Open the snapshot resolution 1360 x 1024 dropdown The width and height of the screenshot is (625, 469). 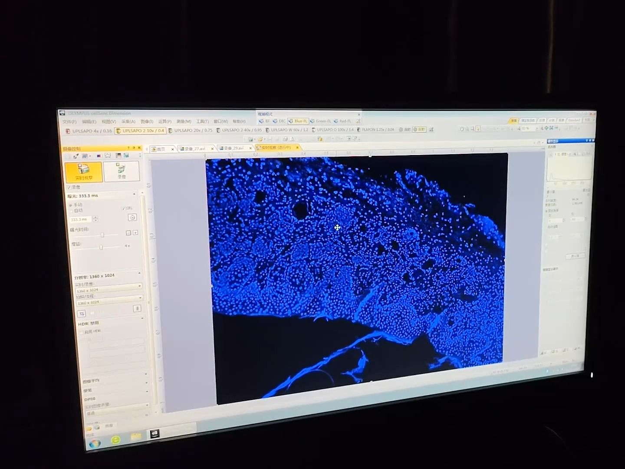(109, 301)
